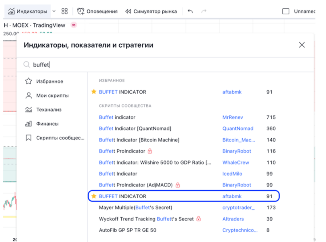Viewport: 326px width, 242px height.
Task: Click the bookmark icon beside Скрипты сообщества
Action: (28, 138)
